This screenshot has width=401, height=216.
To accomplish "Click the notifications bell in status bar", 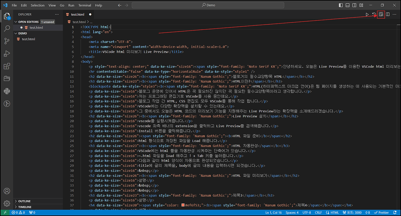I will (395, 212).
